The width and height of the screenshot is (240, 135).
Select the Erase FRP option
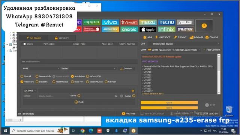tap(77, 82)
